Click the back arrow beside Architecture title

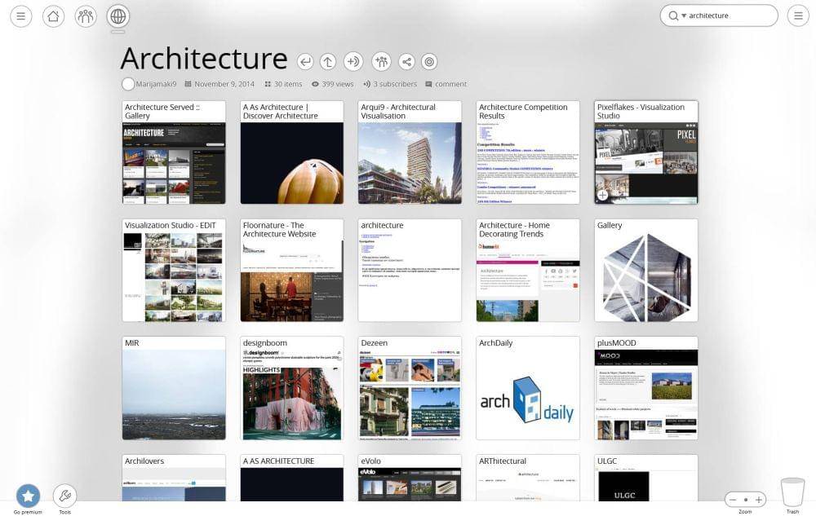click(305, 61)
